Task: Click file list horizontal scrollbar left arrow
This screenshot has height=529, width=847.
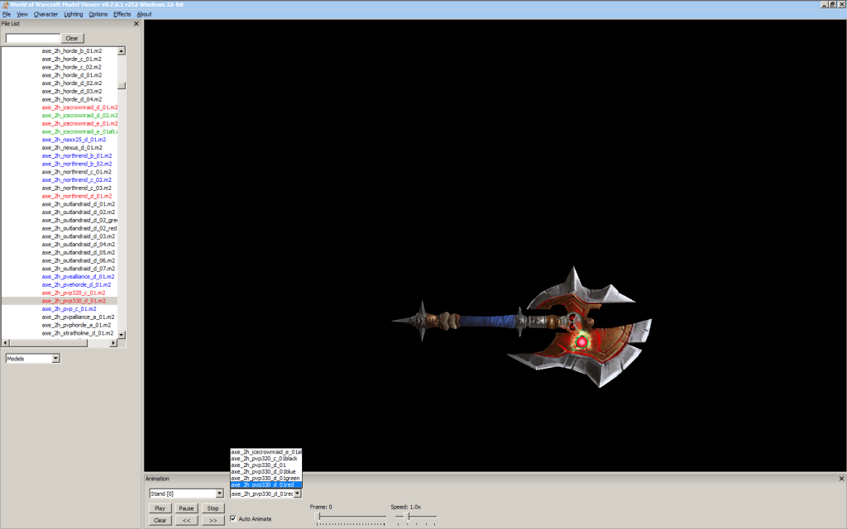Action: [6, 343]
